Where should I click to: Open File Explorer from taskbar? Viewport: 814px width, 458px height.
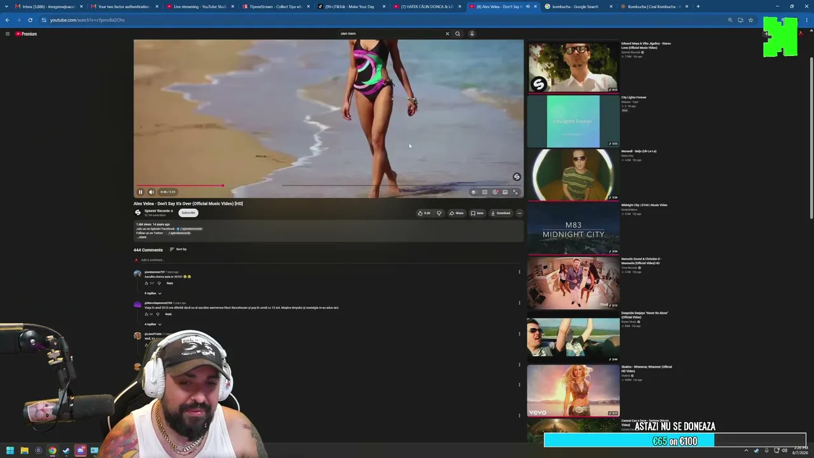(24, 451)
